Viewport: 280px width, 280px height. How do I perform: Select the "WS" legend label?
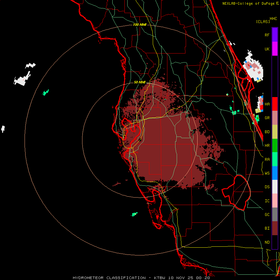[267, 173]
